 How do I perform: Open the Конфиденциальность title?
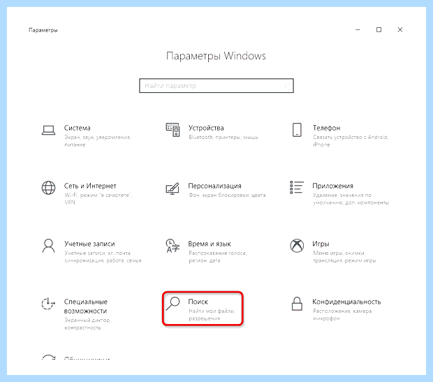point(346,302)
